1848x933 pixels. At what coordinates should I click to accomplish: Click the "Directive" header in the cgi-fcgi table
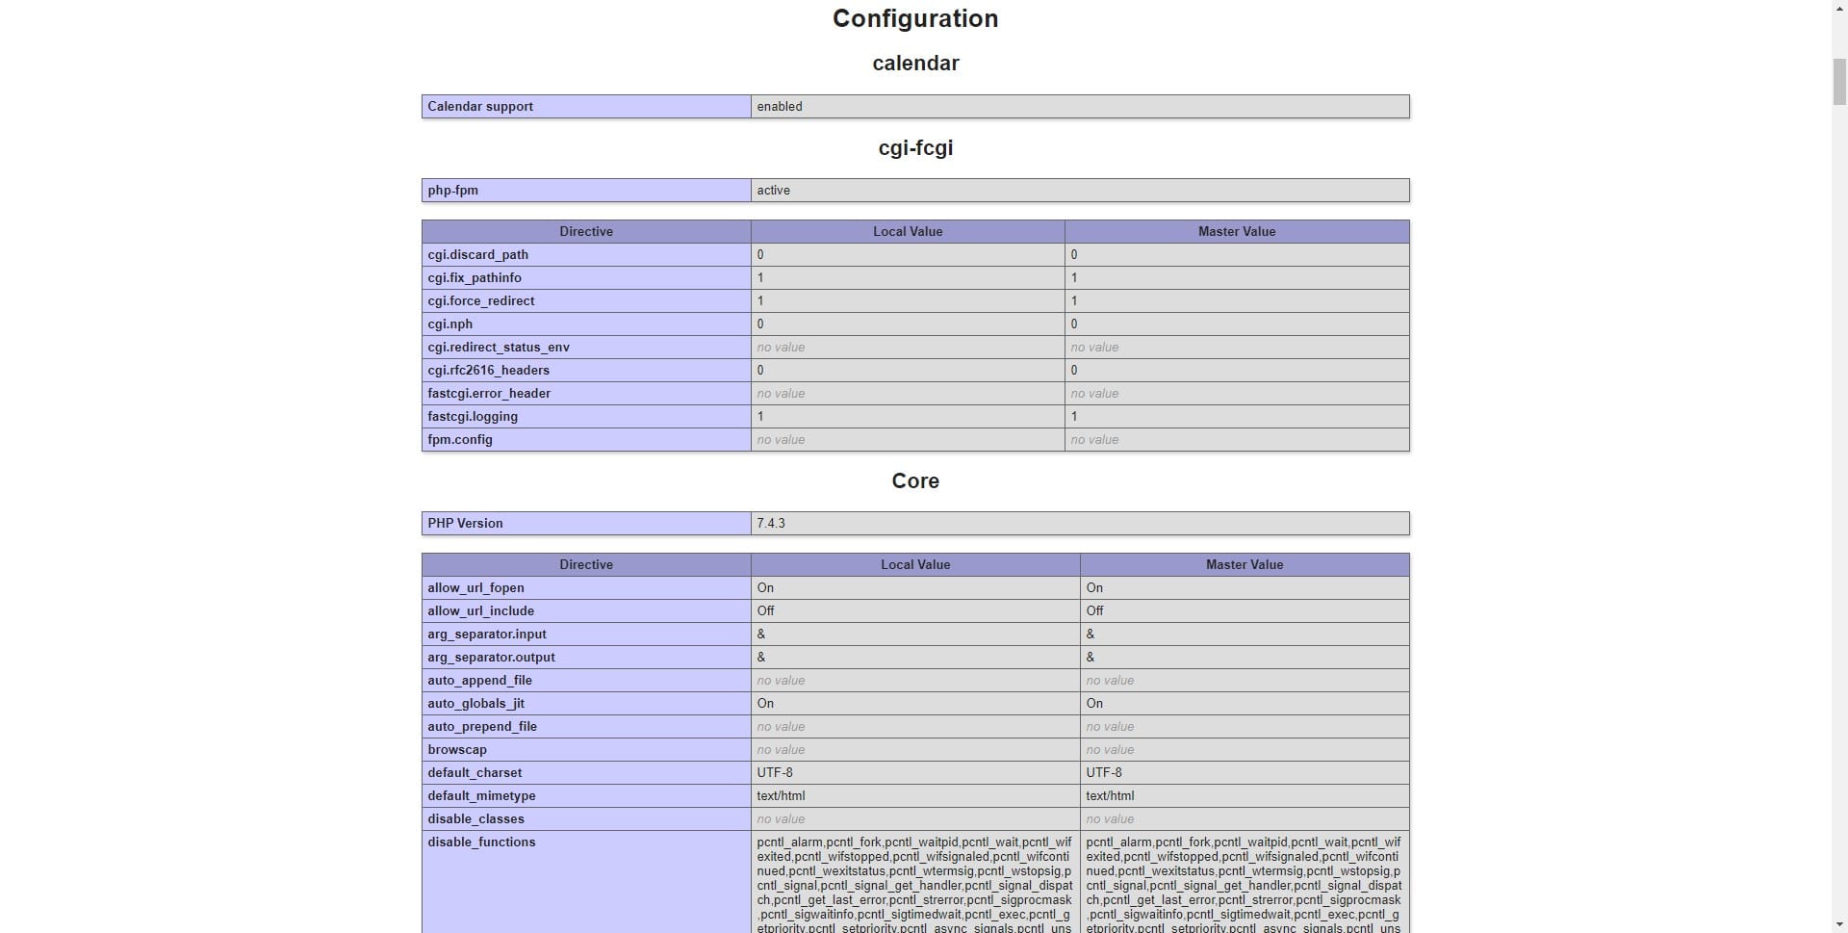pyautogui.click(x=586, y=232)
